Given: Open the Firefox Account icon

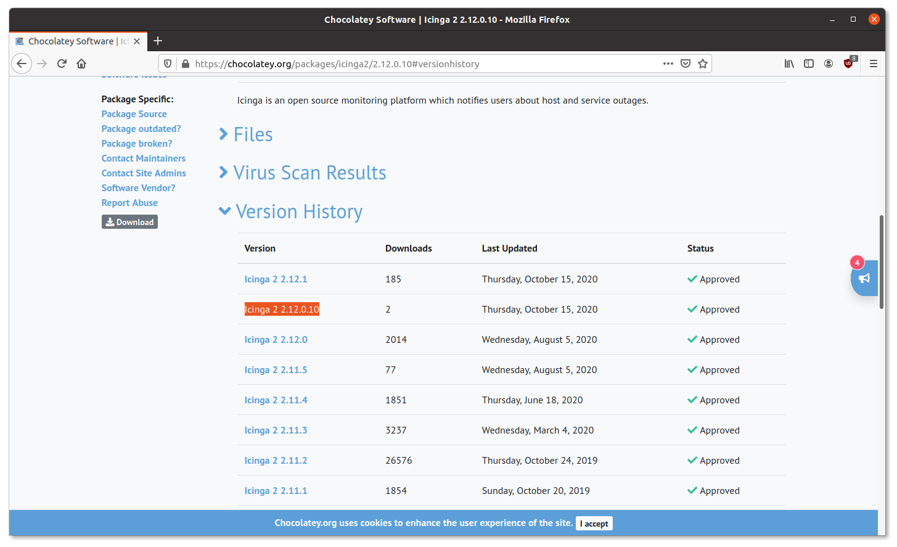Looking at the screenshot, I should coord(828,63).
